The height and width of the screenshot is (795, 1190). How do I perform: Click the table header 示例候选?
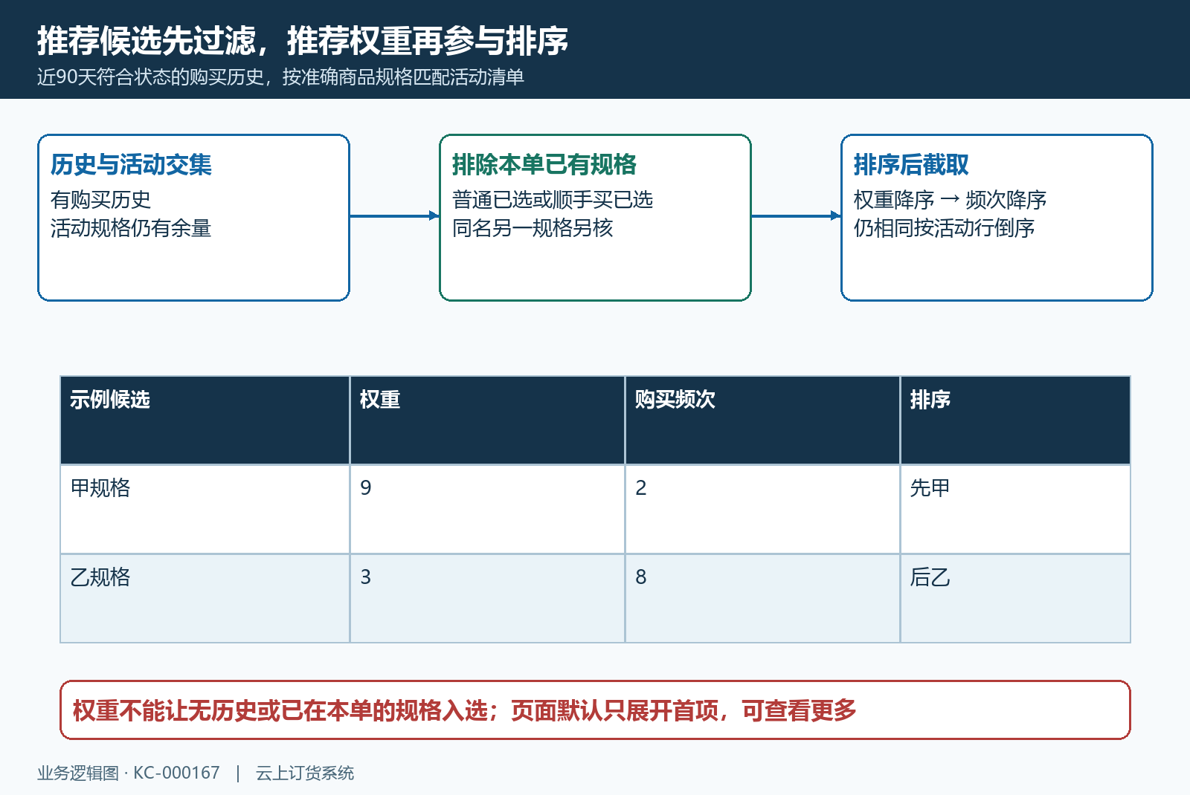(205, 421)
